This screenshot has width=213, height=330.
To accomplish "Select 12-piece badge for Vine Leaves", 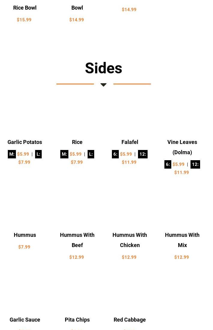I will [x=195, y=164].
